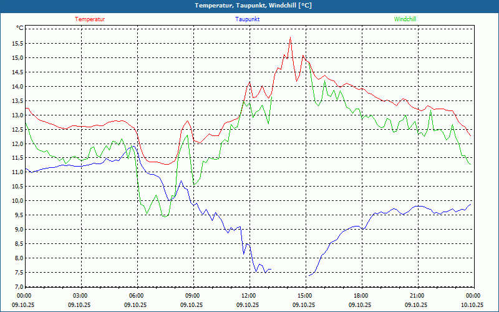499x312 pixels.
Task: Click the chart title Temperatur, Taupunkt, Windchill
Action: pos(249,6)
